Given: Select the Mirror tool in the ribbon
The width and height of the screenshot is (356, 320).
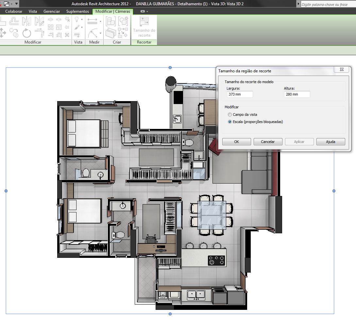Looking at the screenshot, I should (26, 21).
